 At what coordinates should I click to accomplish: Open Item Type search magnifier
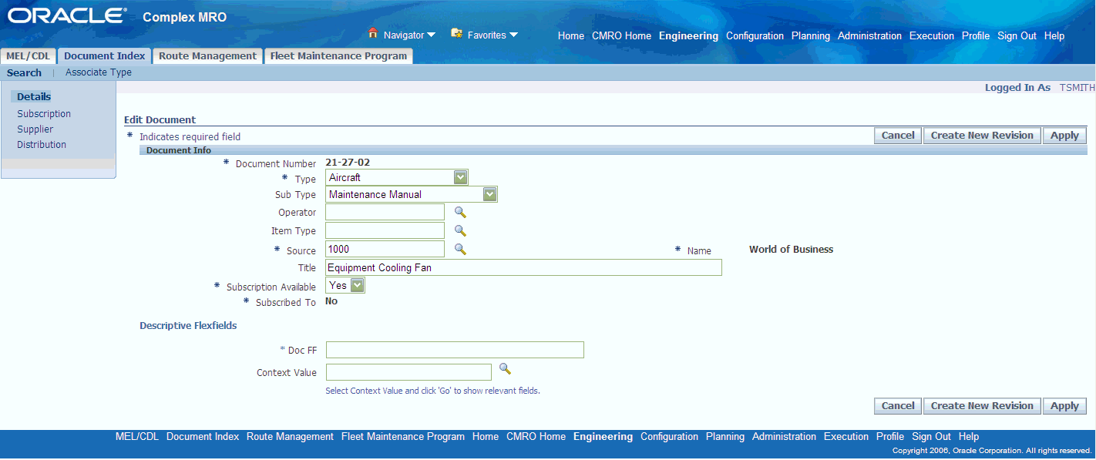click(460, 230)
